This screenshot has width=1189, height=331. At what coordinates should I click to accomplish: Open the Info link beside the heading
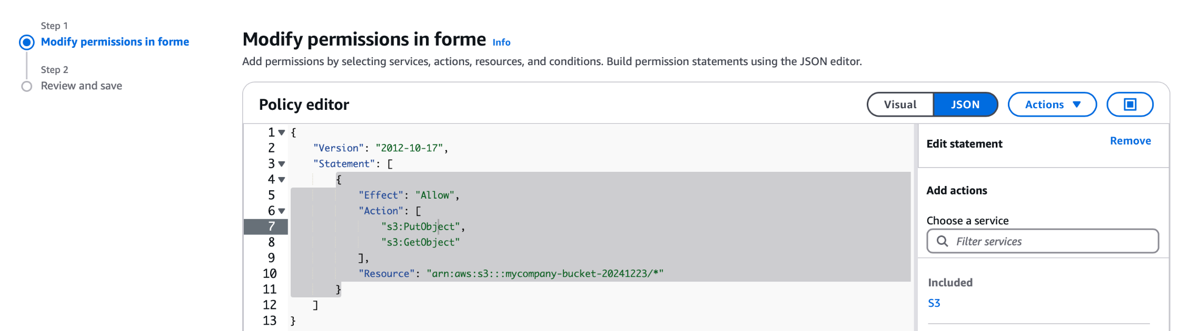(501, 43)
